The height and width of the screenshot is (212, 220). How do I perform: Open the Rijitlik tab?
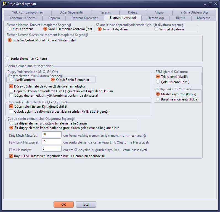click(x=181, y=18)
